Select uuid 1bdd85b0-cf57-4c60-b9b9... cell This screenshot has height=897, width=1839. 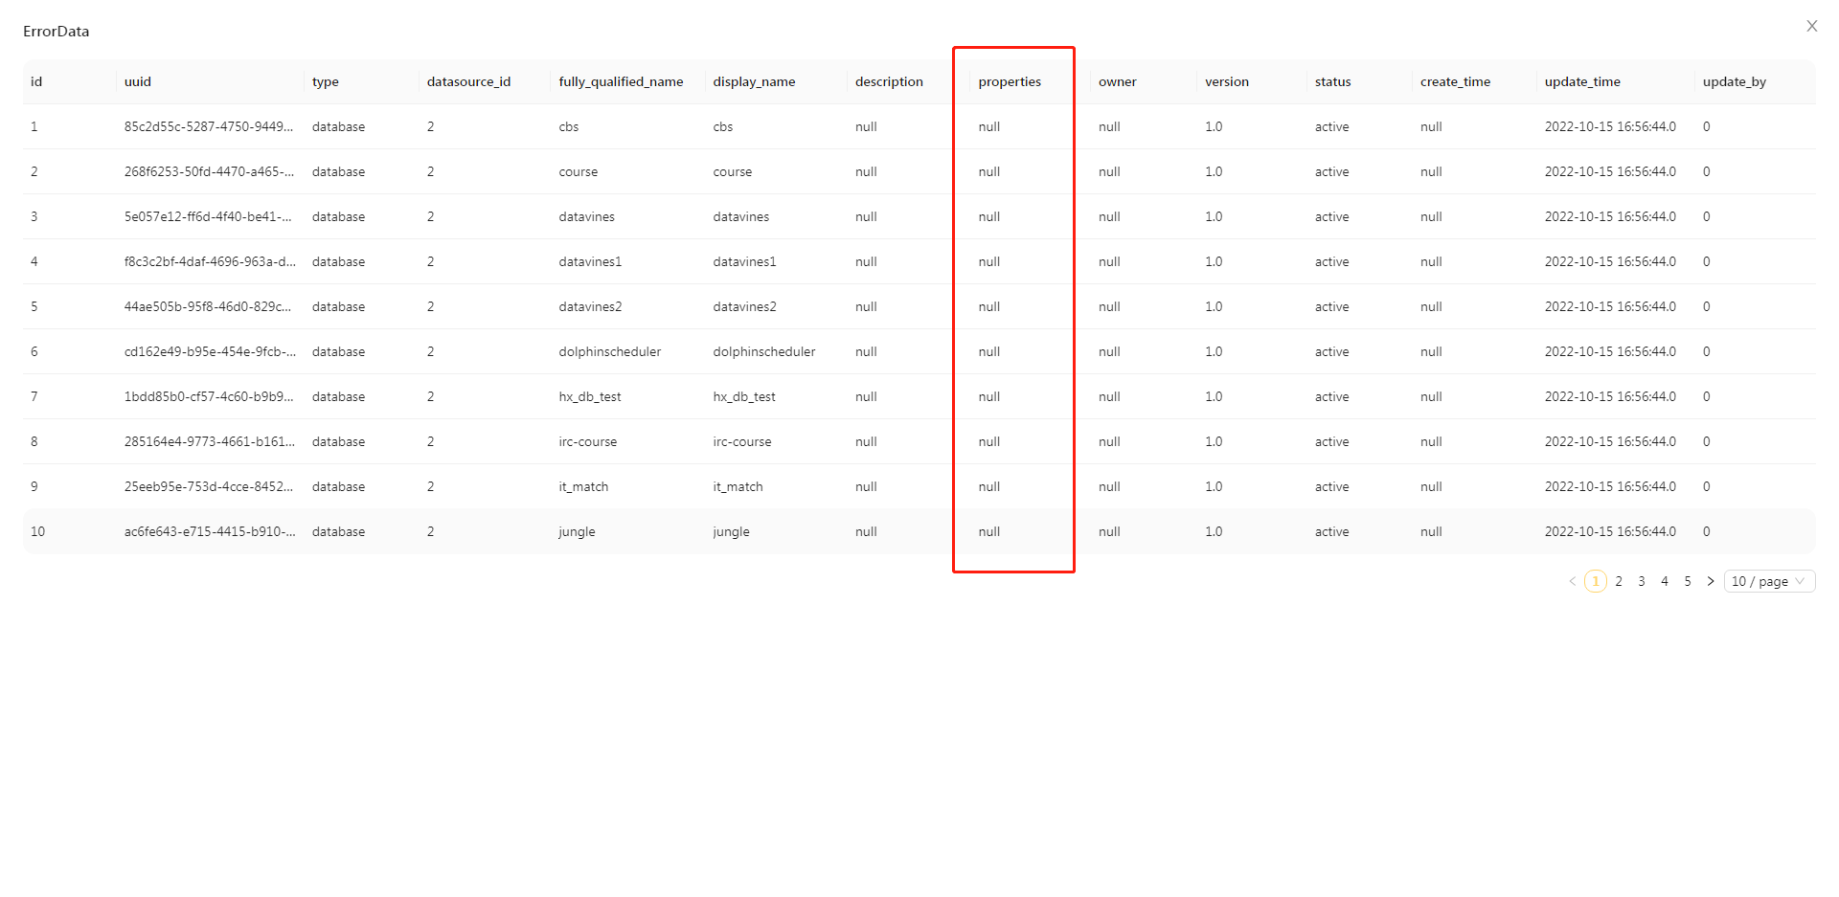coord(209,396)
